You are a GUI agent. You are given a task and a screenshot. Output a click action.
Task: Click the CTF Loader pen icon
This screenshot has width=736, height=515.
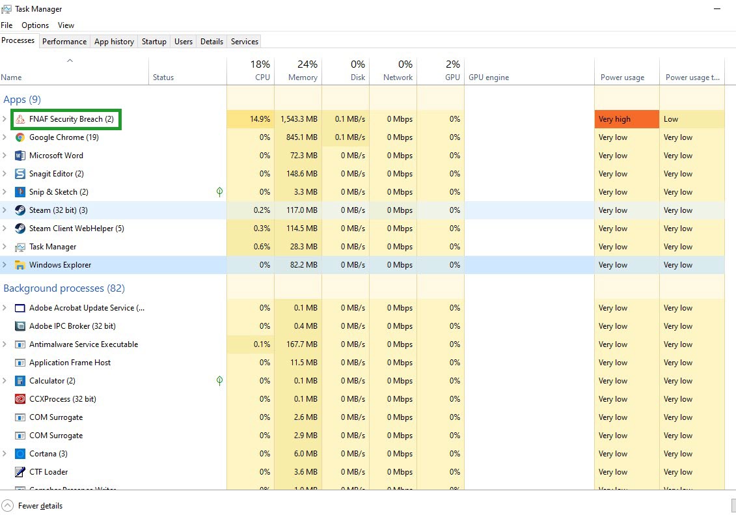click(x=20, y=472)
